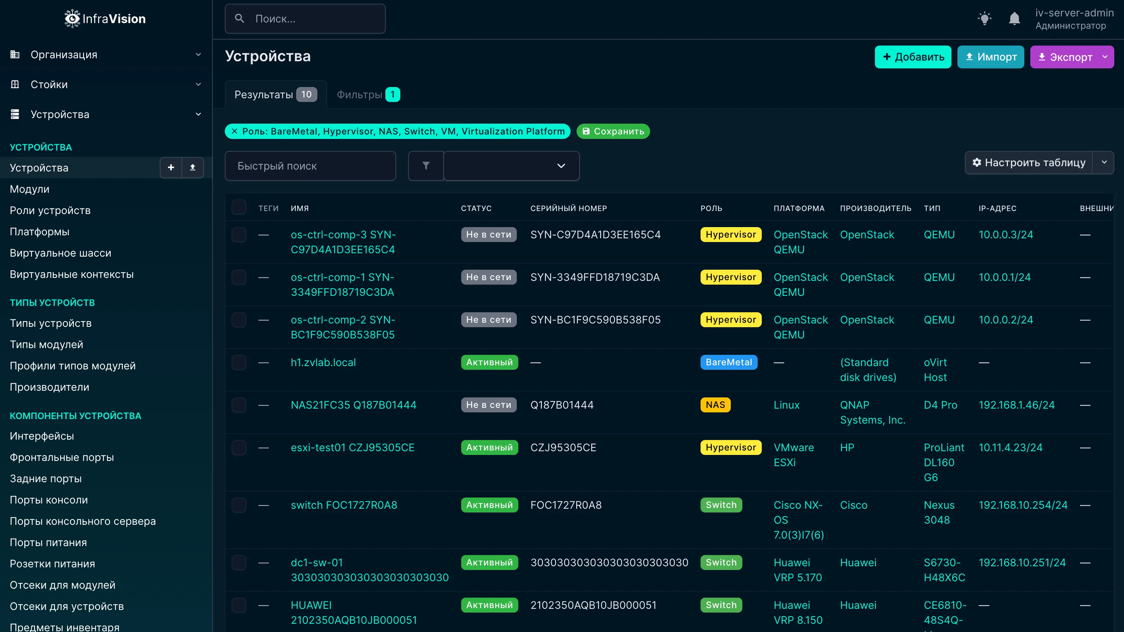
Task: Collapse the Устройства sidebar section
Action: (199, 114)
